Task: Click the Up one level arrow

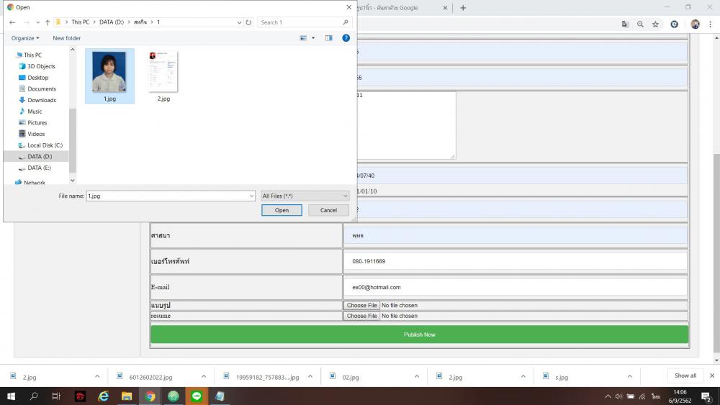Action: [x=48, y=22]
